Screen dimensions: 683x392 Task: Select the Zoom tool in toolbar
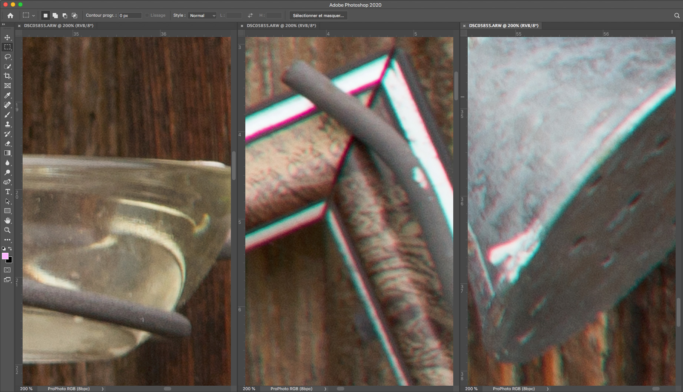tap(7, 230)
